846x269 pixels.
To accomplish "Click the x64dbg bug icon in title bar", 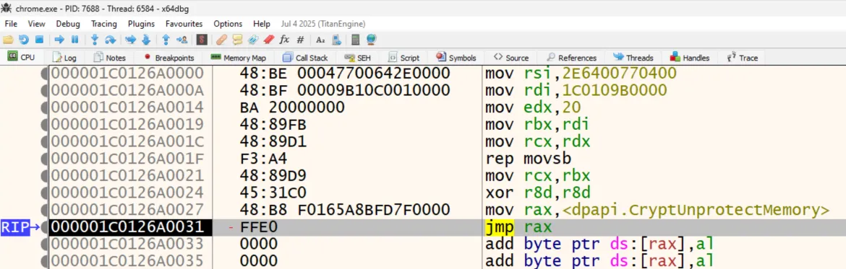I will point(7,9).
